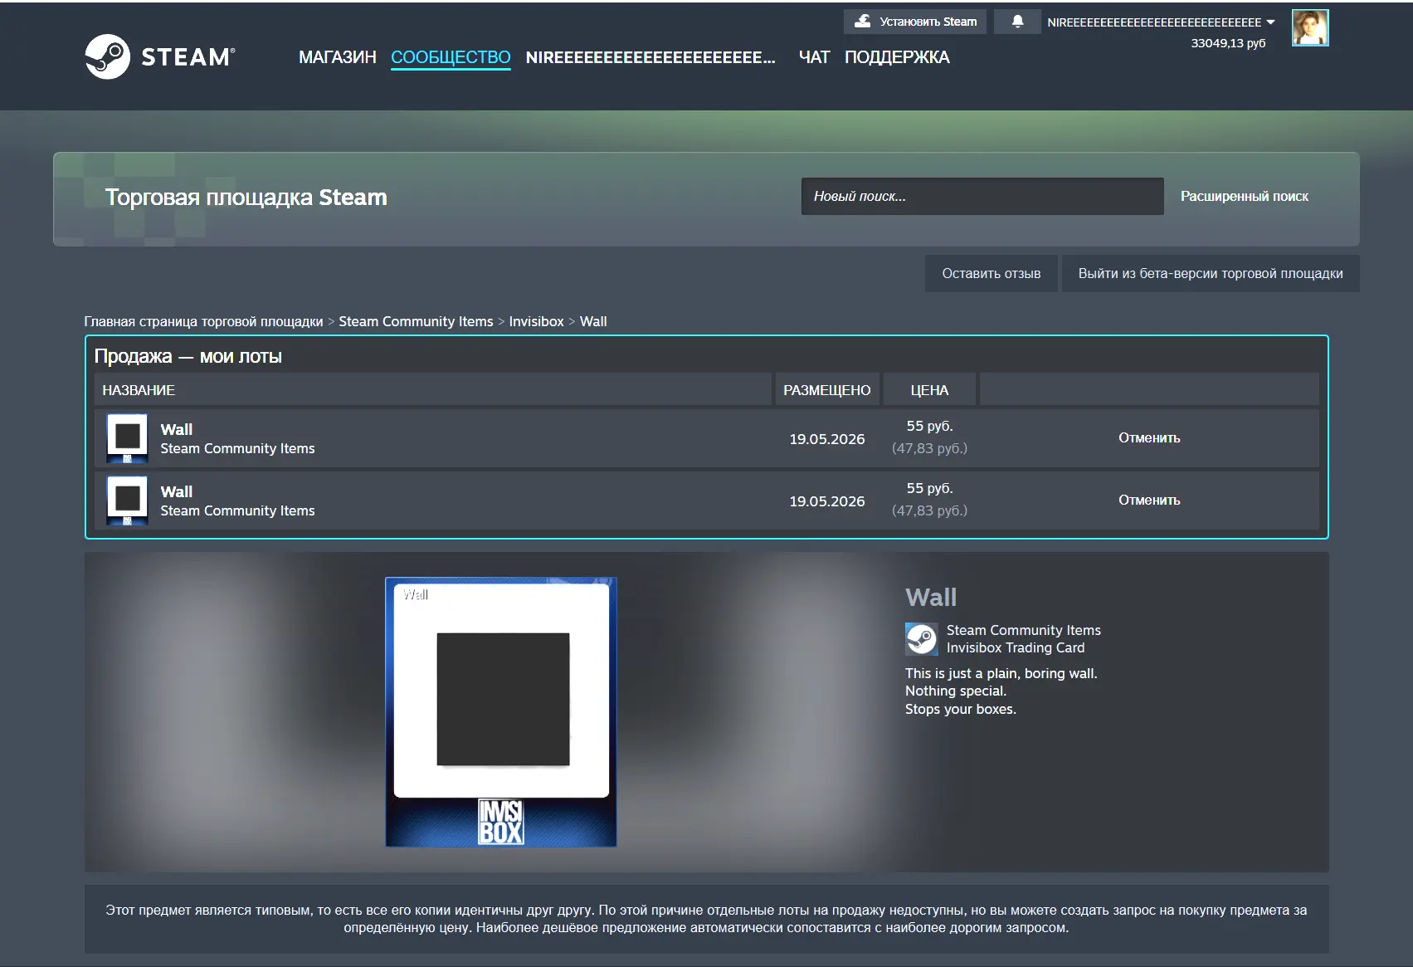Click the 'Stops your boxes.' description line
This screenshot has width=1413, height=967.
(x=961, y=709)
